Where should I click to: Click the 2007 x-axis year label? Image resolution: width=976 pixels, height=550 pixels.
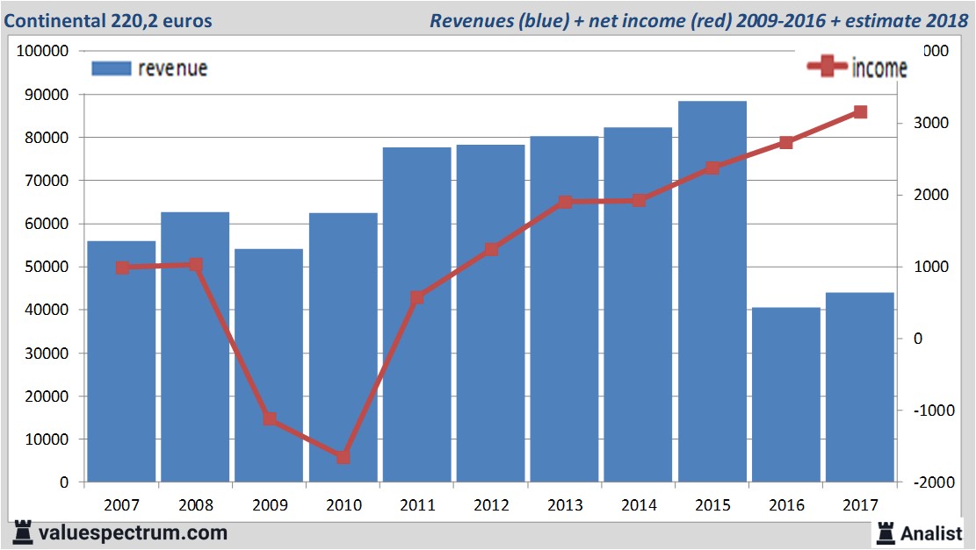pos(121,504)
